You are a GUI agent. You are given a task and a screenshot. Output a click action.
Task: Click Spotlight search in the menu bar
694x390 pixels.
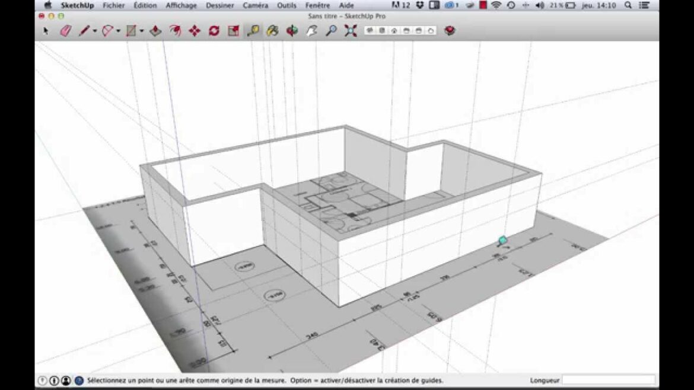[x=628, y=5]
